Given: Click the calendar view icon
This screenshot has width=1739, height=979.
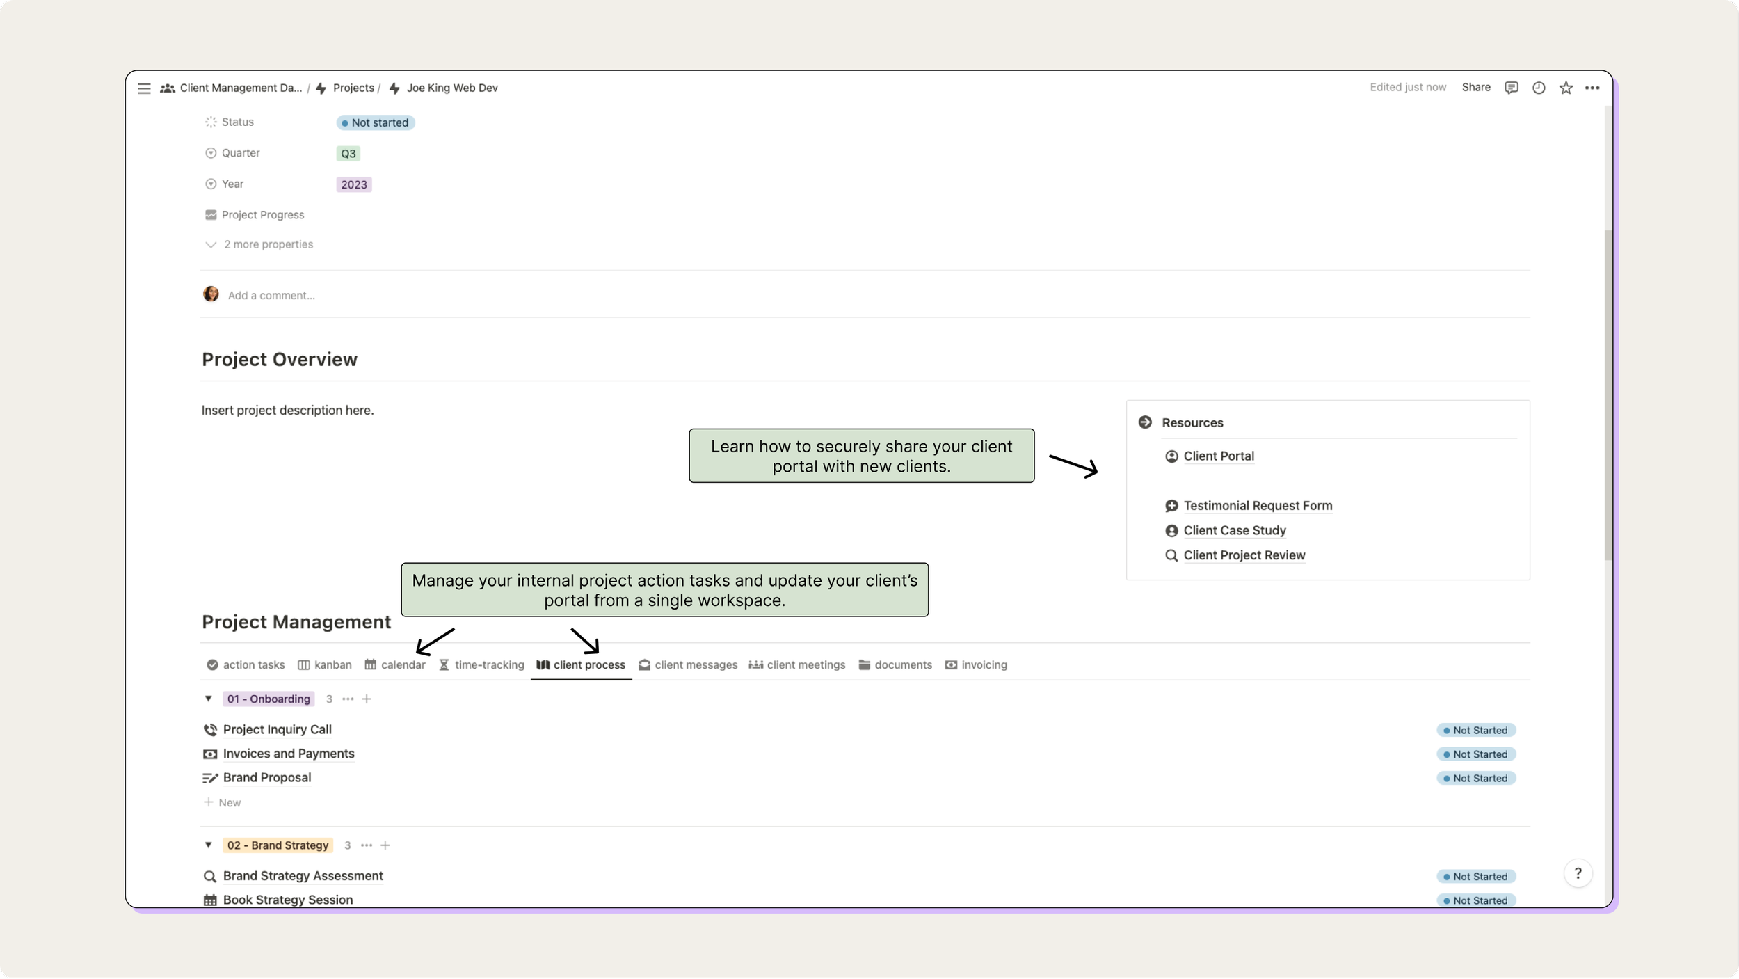Looking at the screenshot, I should click(370, 664).
